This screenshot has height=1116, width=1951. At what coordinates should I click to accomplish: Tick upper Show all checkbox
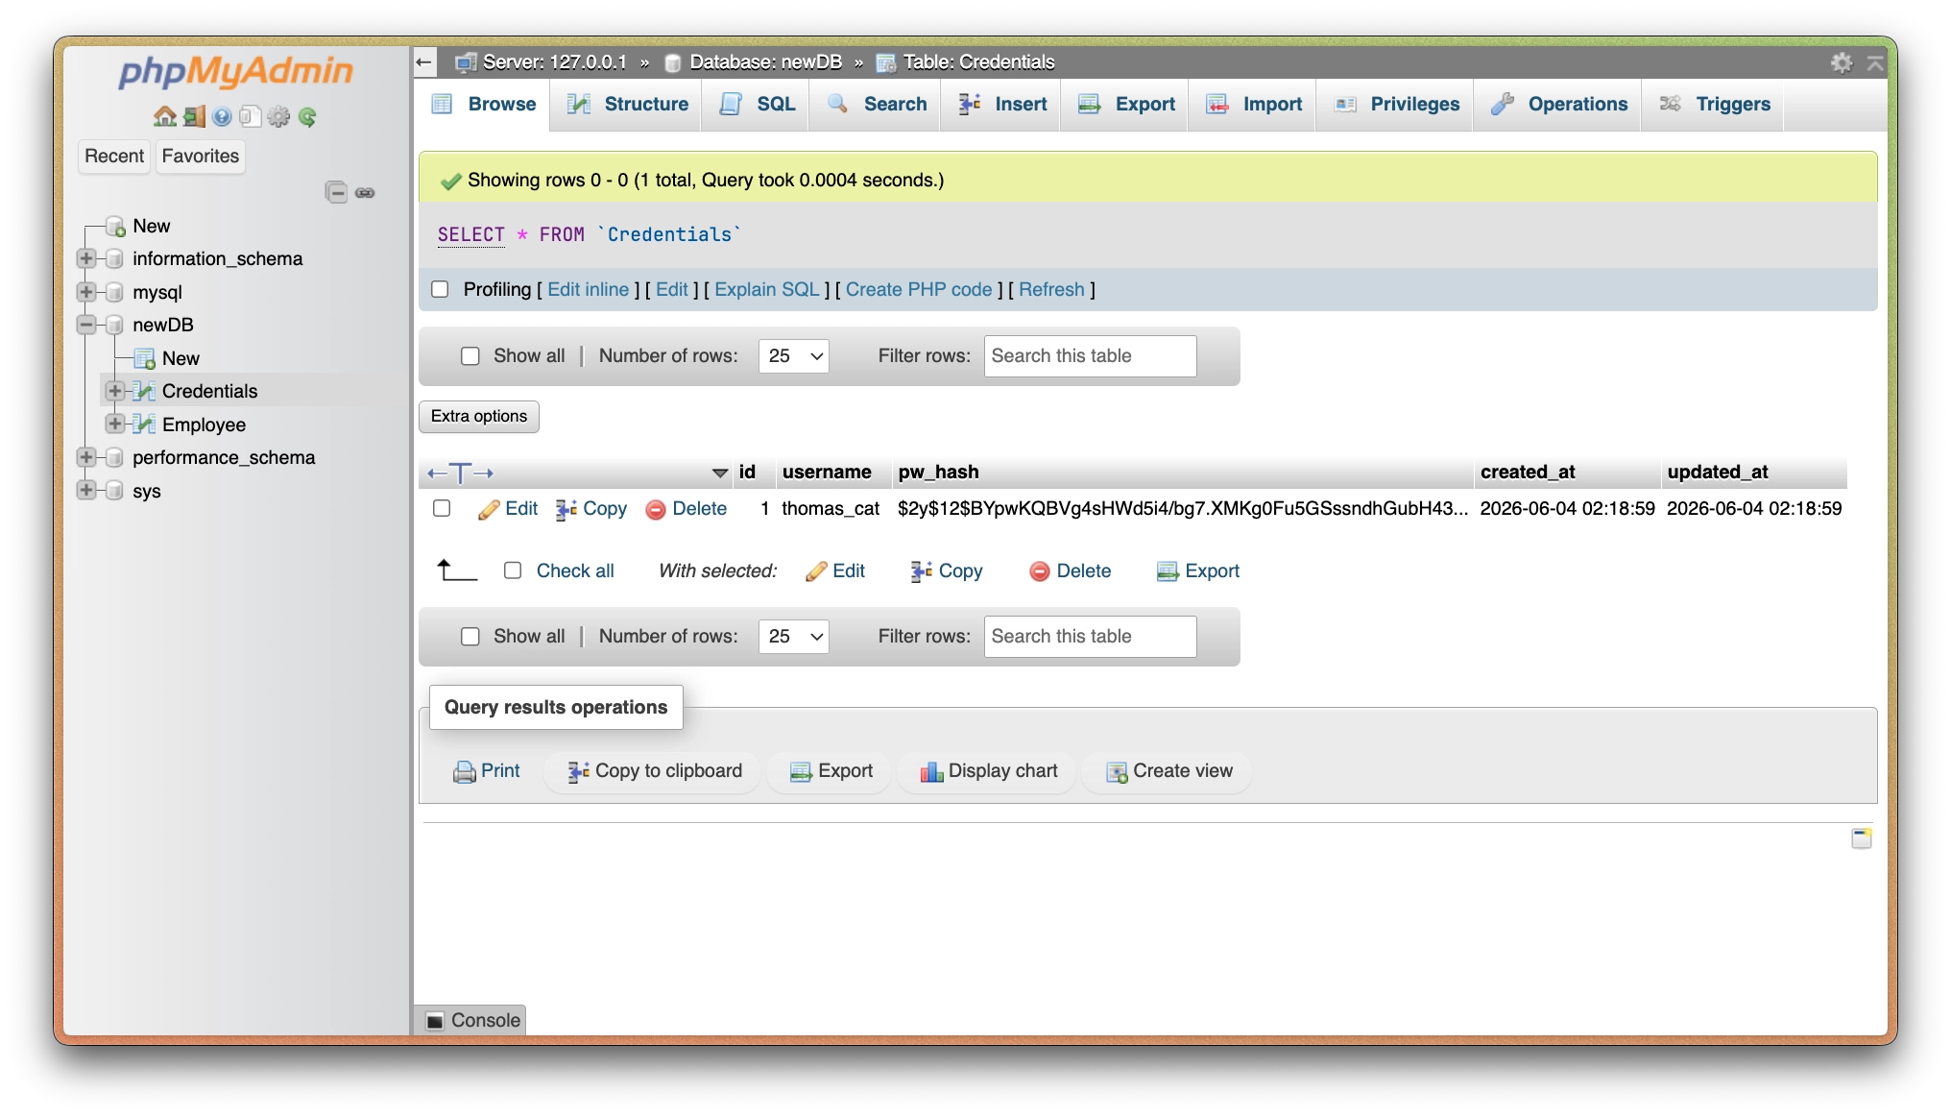[x=470, y=356]
